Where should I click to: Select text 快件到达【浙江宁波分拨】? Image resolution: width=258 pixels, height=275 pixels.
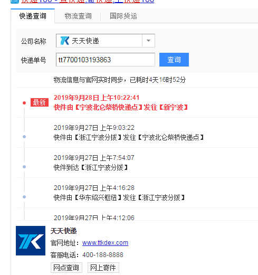[x=91, y=167]
